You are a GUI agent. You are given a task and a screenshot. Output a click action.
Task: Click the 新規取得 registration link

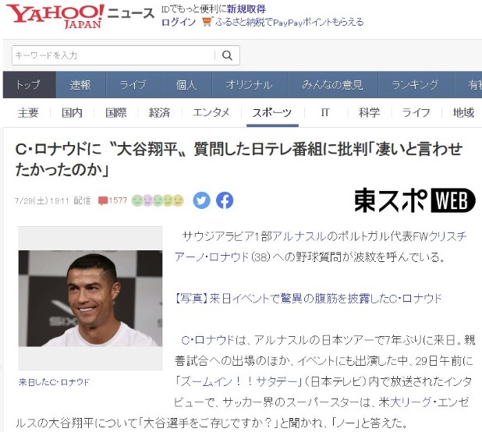coord(246,9)
